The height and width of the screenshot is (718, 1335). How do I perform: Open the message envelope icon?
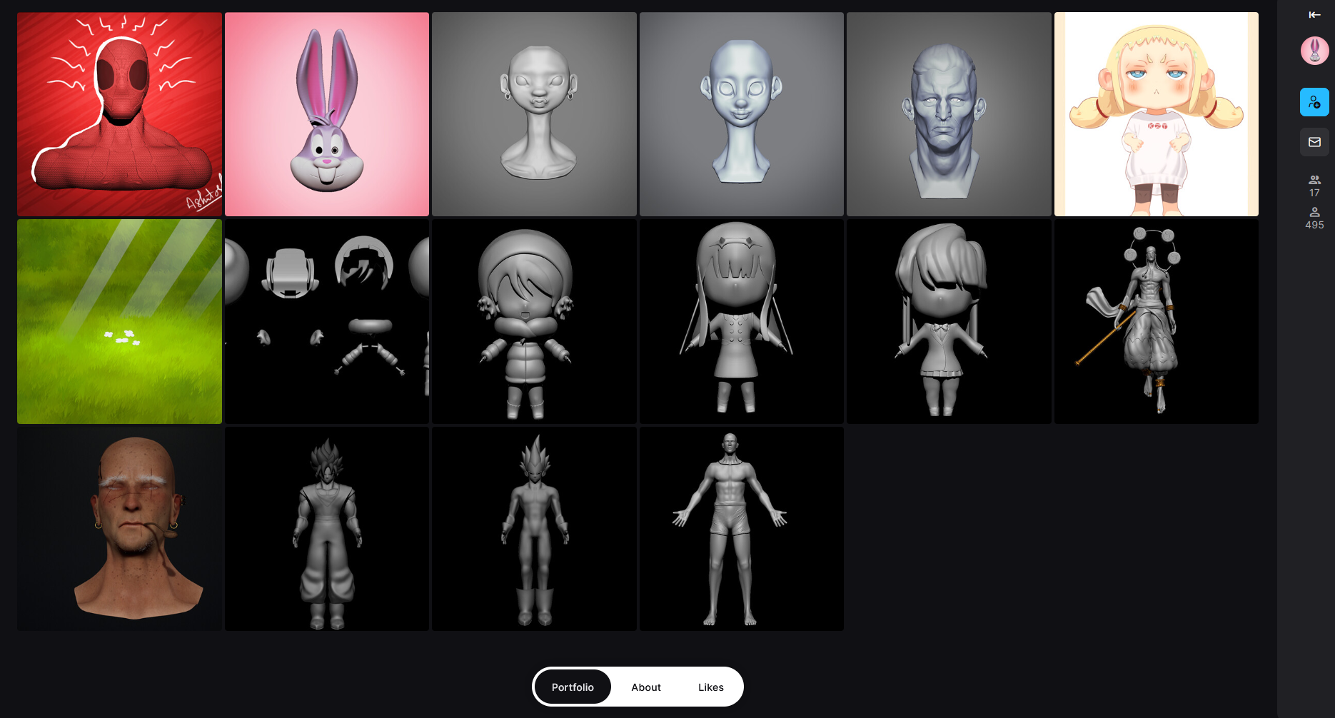tap(1314, 142)
